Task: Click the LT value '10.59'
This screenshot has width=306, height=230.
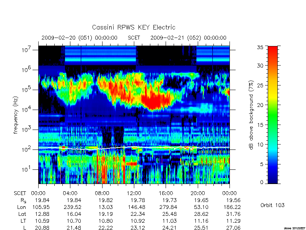Action: point(42,221)
